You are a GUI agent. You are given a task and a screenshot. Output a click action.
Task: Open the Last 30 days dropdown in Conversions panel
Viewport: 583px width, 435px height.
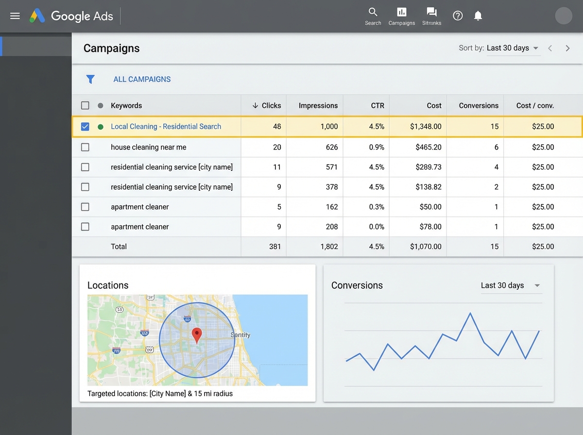point(510,285)
